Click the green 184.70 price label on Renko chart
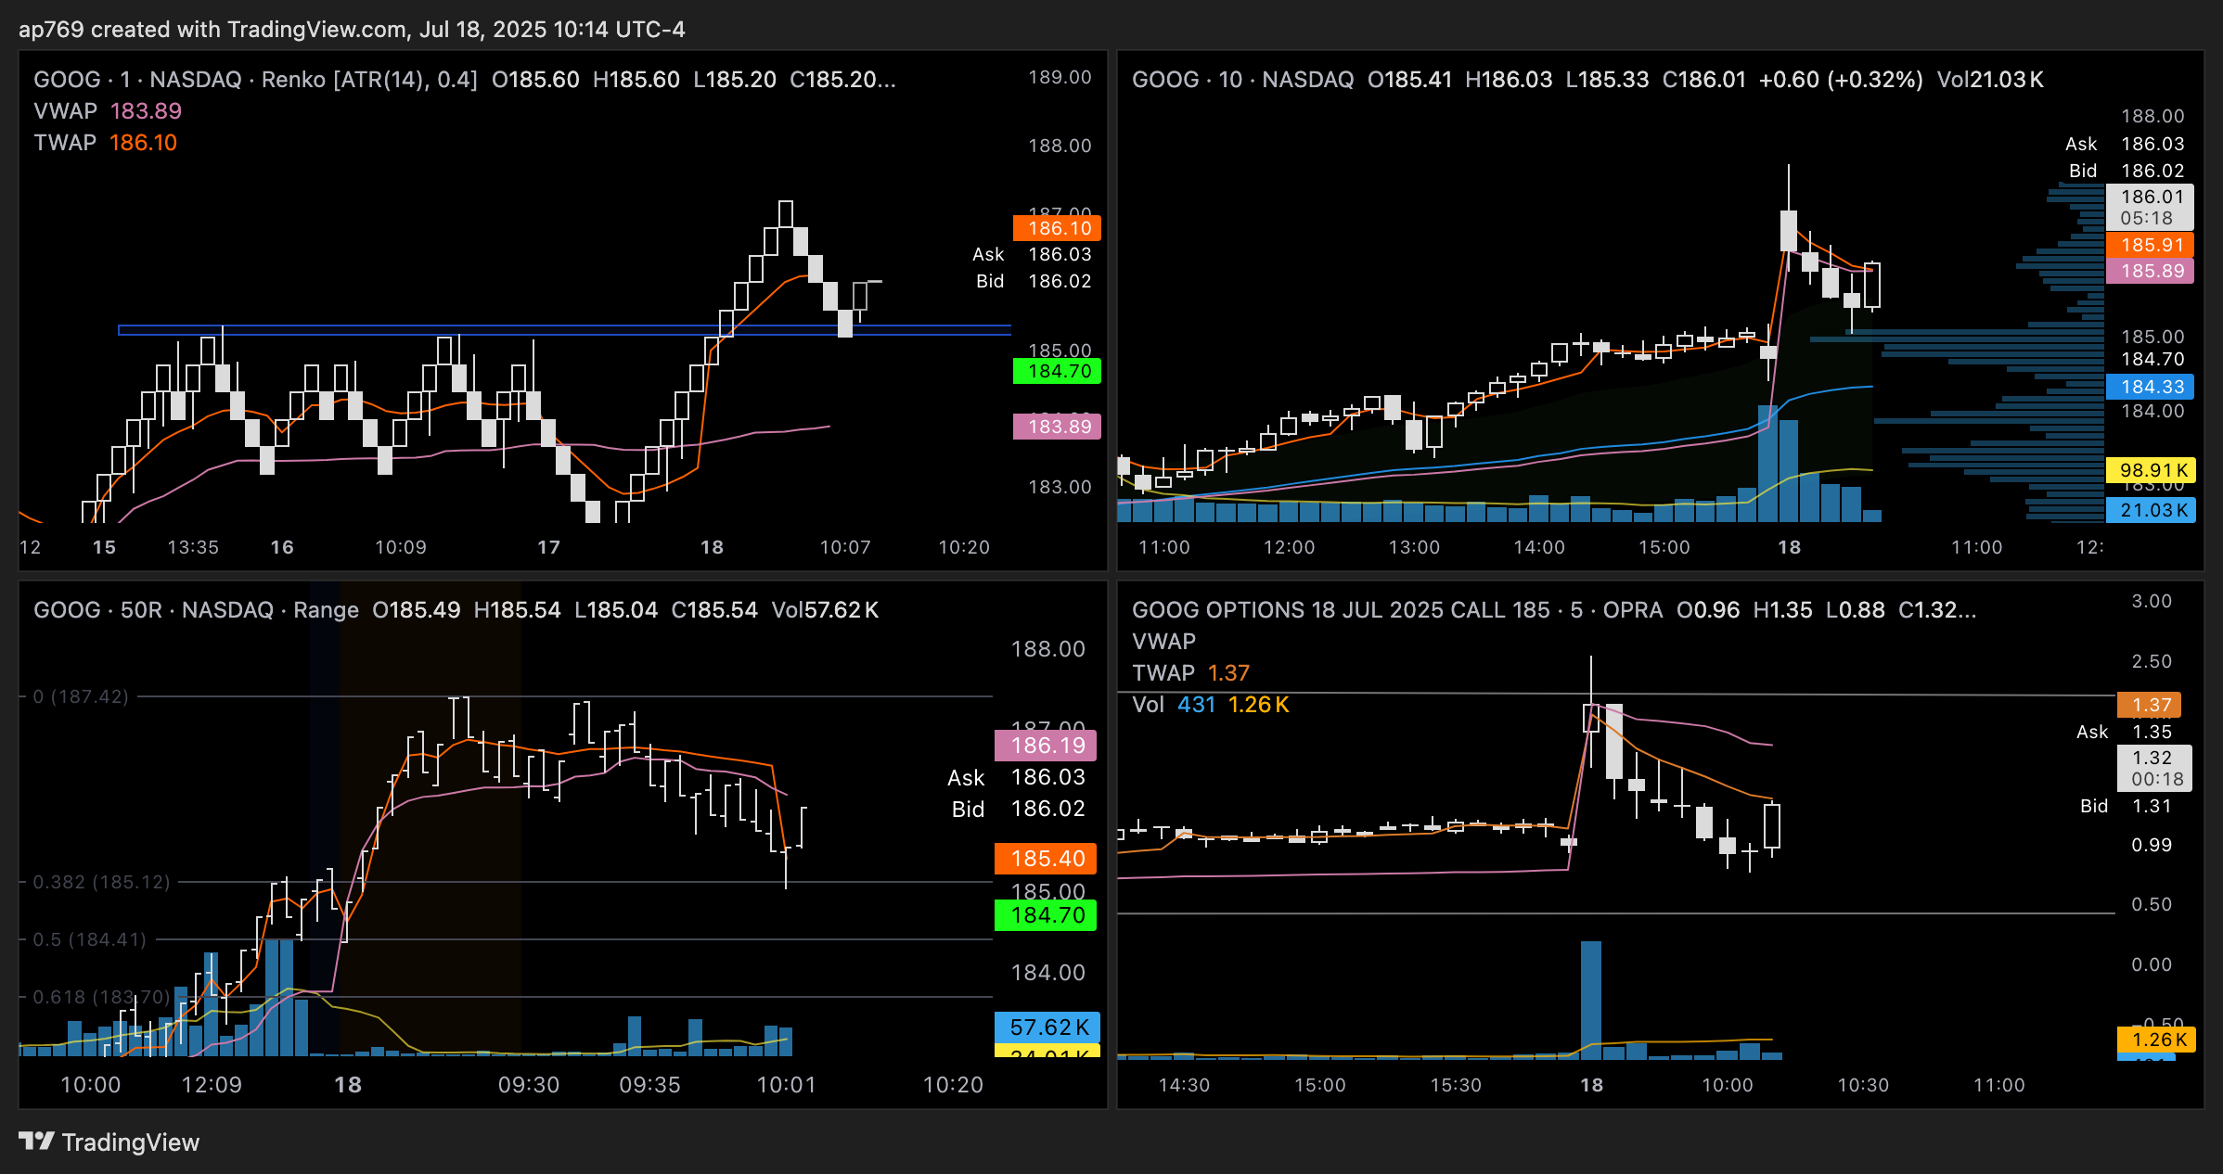This screenshot has height=1174, width=2223. click(1057, 371)
